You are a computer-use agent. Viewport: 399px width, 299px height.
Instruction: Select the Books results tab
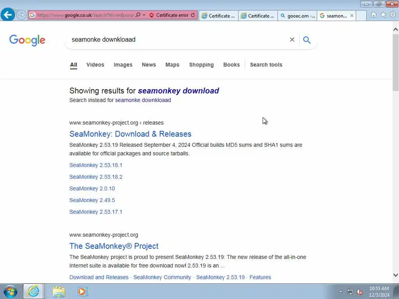(x=231, y=65)
